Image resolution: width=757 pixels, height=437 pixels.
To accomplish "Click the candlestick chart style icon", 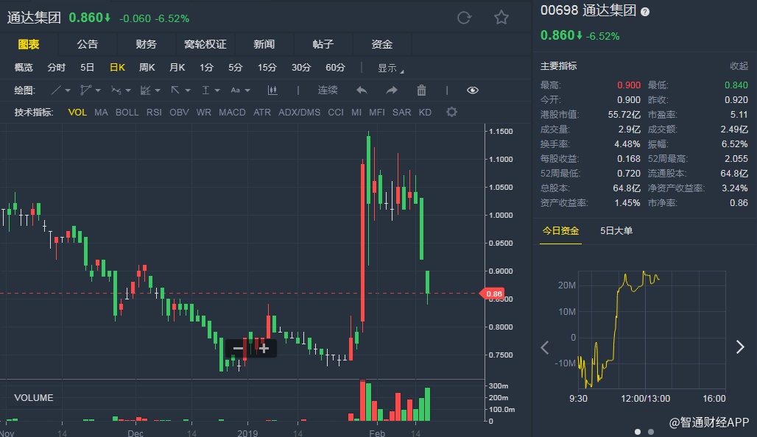I will (272, 90).
